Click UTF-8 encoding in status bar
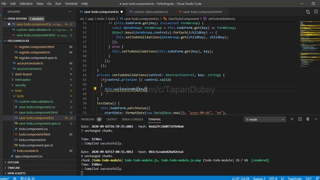320x180 pixels. 273,178
